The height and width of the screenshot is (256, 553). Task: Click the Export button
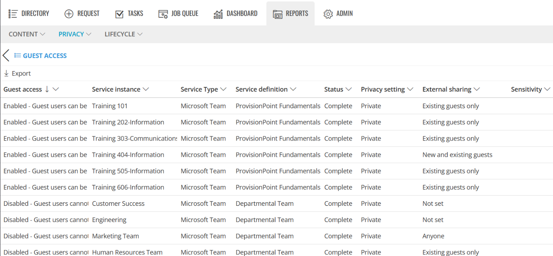(x=17, y=73)
